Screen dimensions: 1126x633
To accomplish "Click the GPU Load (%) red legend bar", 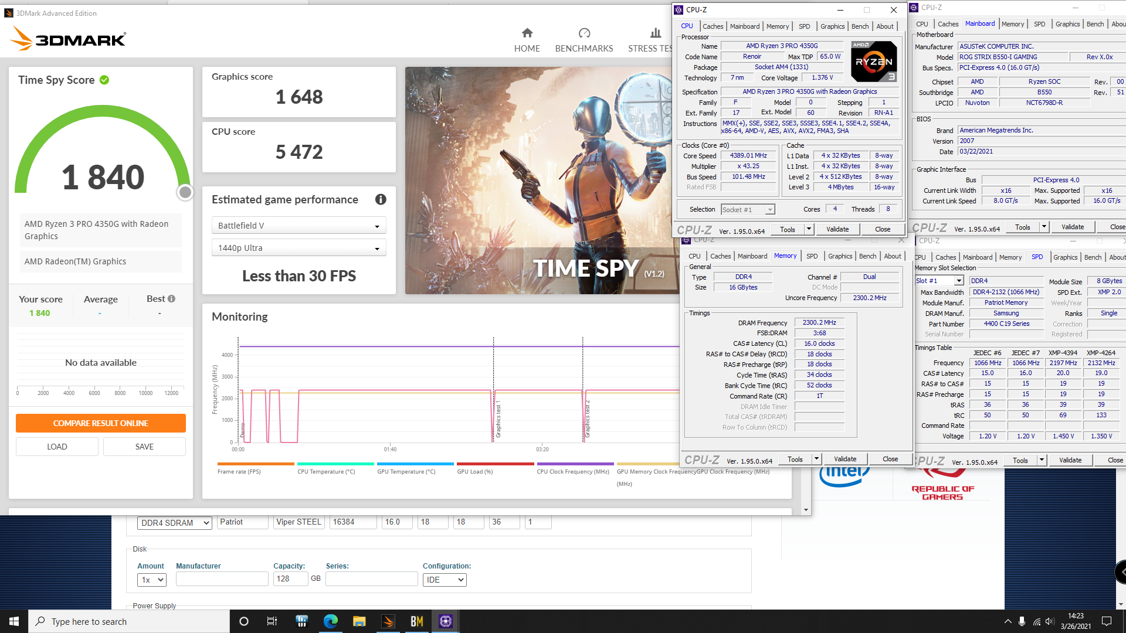I will click(496, 464).
